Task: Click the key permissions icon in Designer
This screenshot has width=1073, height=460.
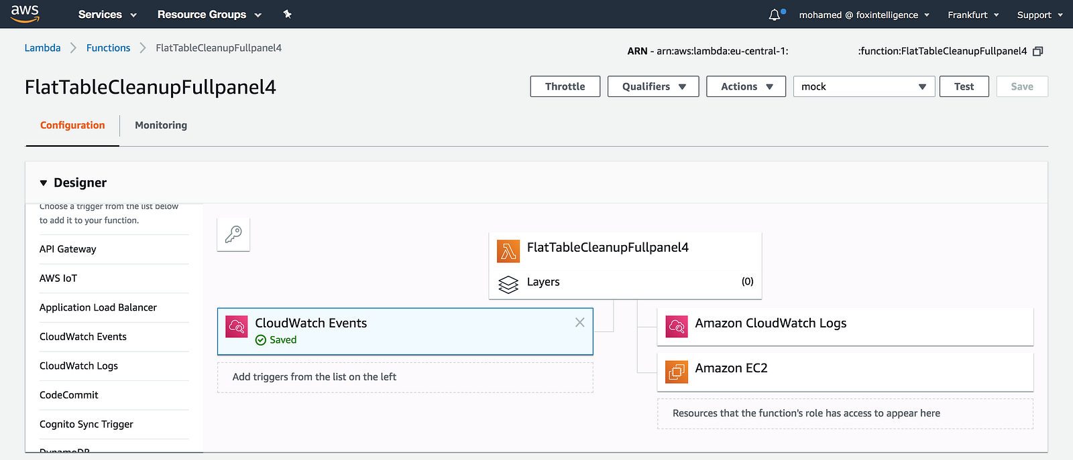Action: (233, 234)
